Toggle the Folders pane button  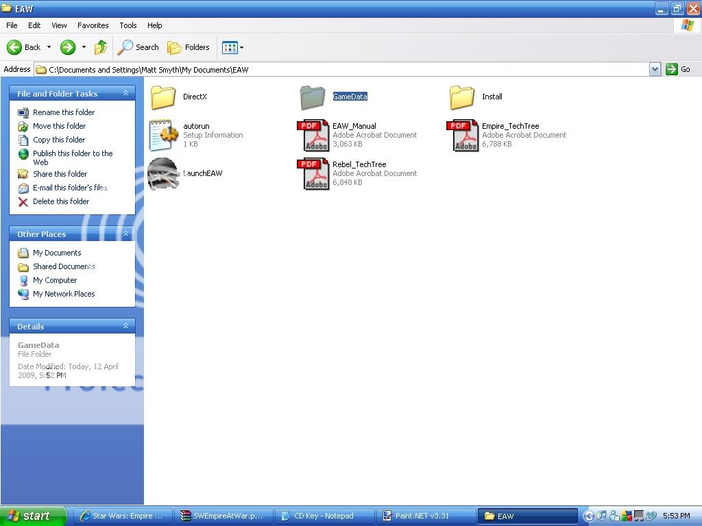[189, 47]
